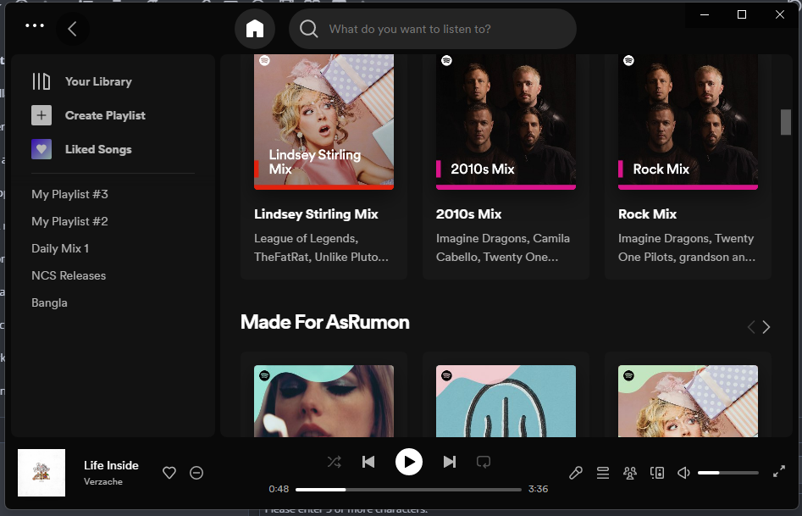Open the Lindsey Stirling Mix cover art

(324, 122)
